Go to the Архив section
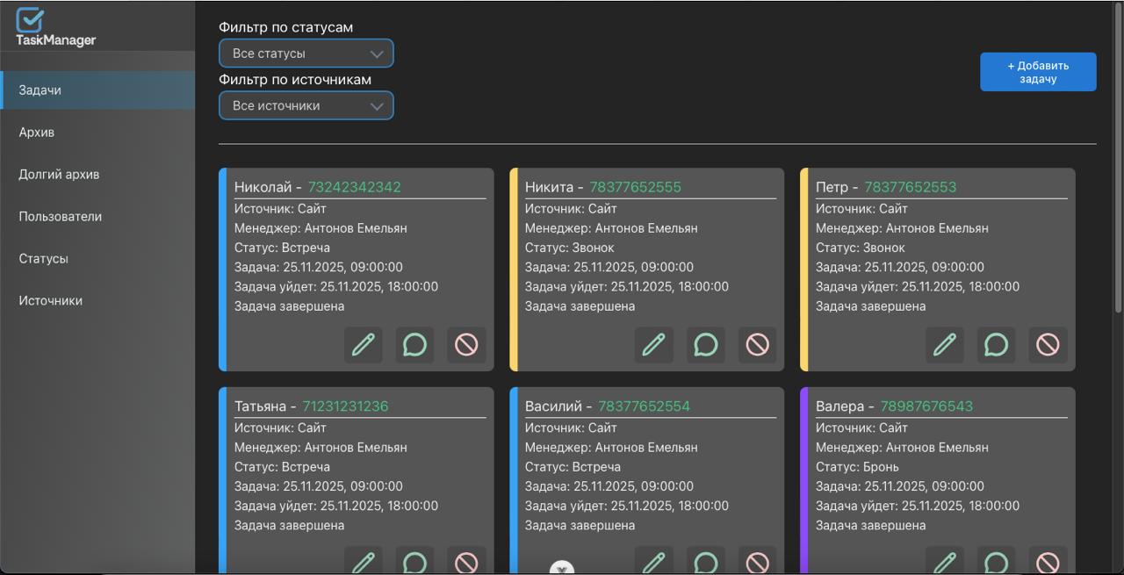Viewport: 1124px width, 575px height. [37, 133]
